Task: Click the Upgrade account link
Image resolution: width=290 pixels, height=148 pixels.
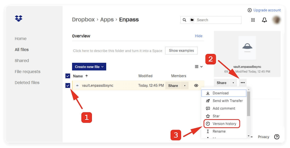Action: coord(267,10)
